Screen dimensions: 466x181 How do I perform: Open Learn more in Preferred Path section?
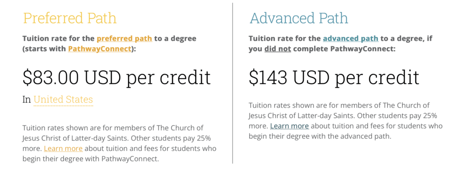[x=63, y=148]
